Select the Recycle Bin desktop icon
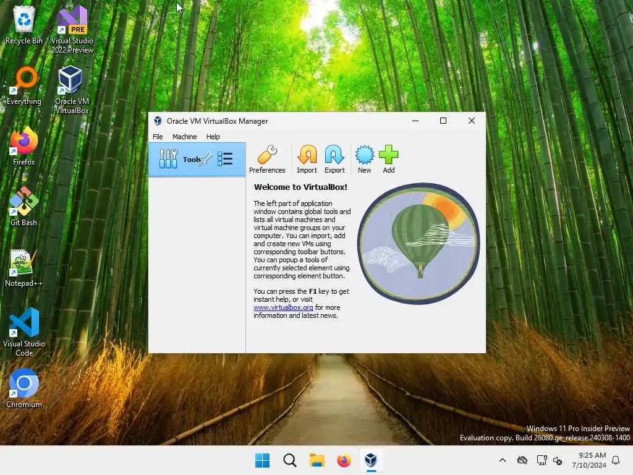 (24, 25)
